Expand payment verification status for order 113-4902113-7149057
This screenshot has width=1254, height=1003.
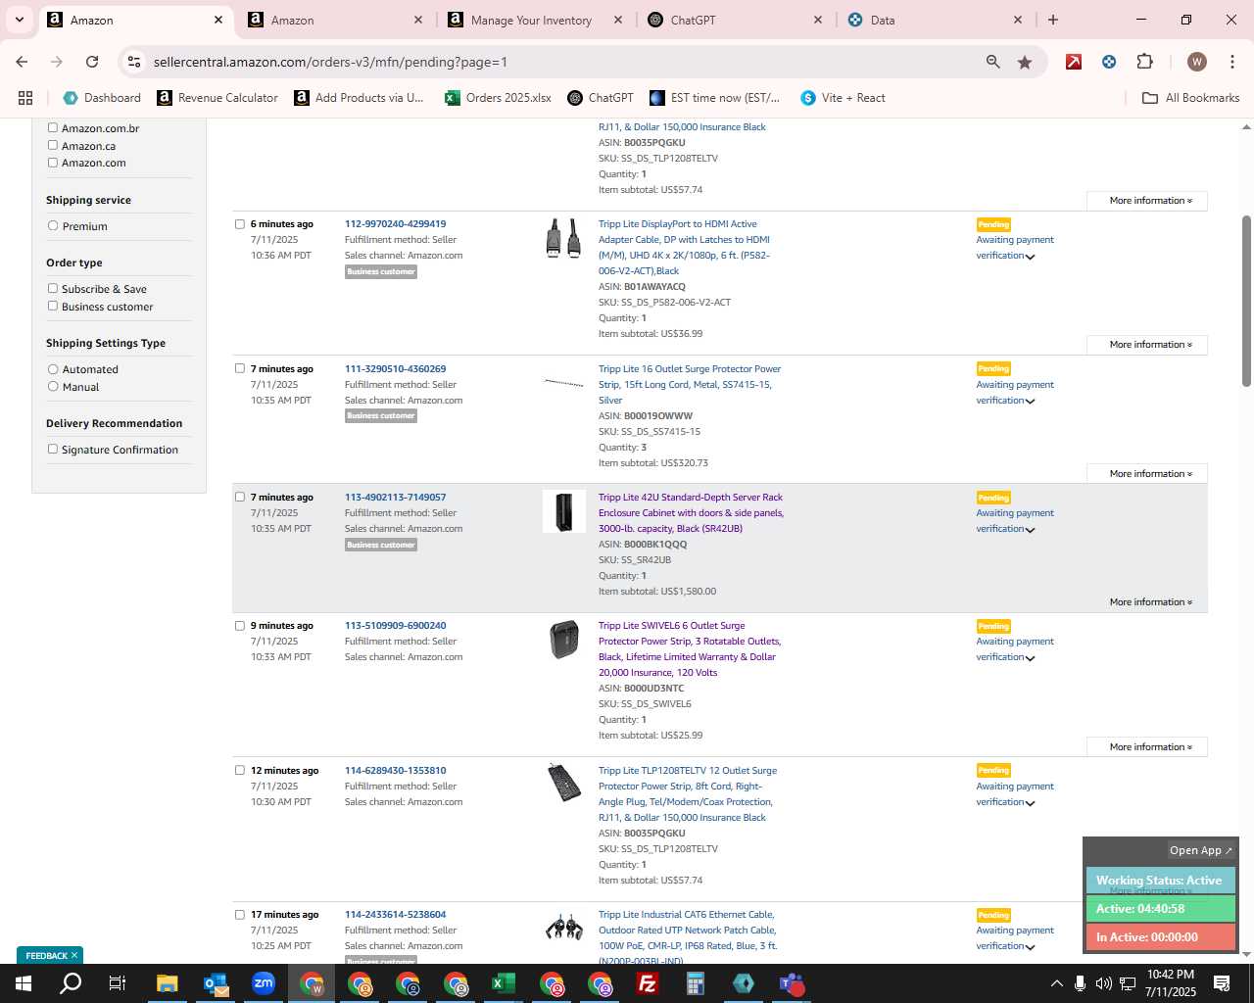1030,530
